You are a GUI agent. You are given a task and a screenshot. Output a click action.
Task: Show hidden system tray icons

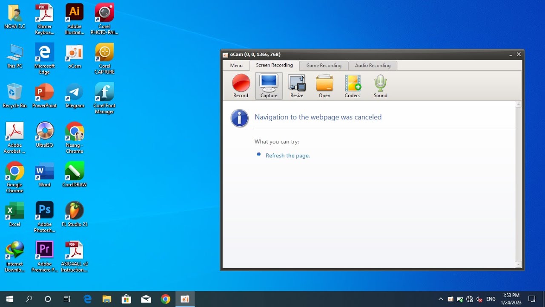(441, 299)
